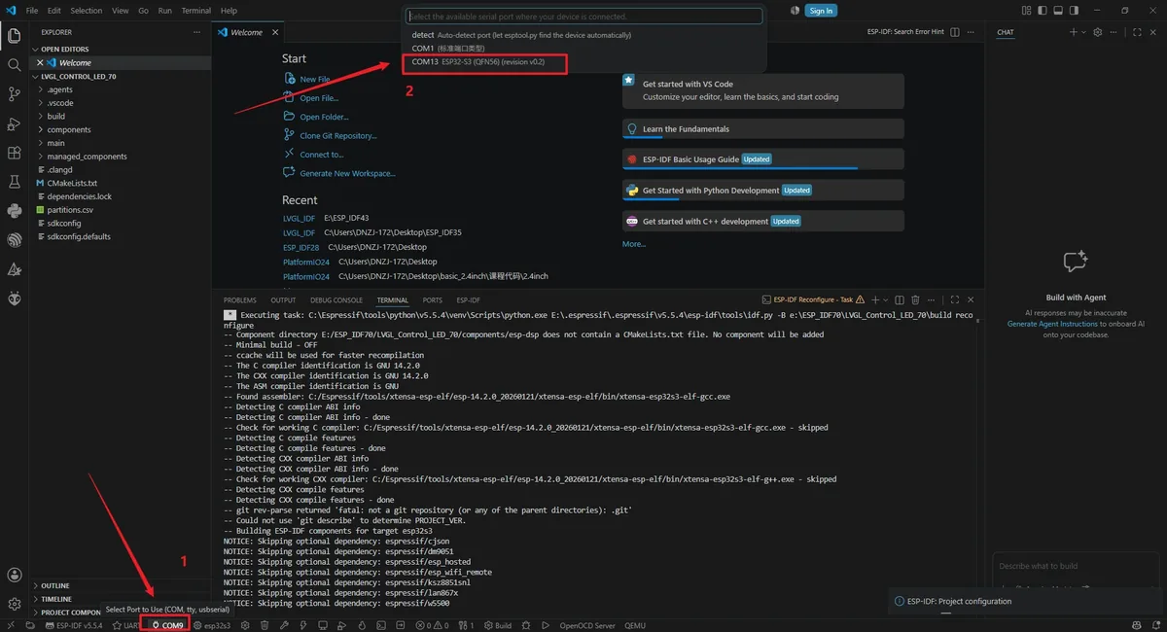This screenshot has height=632, width=1167.
Task: Open the Run and Debug view
Action: 14,123
